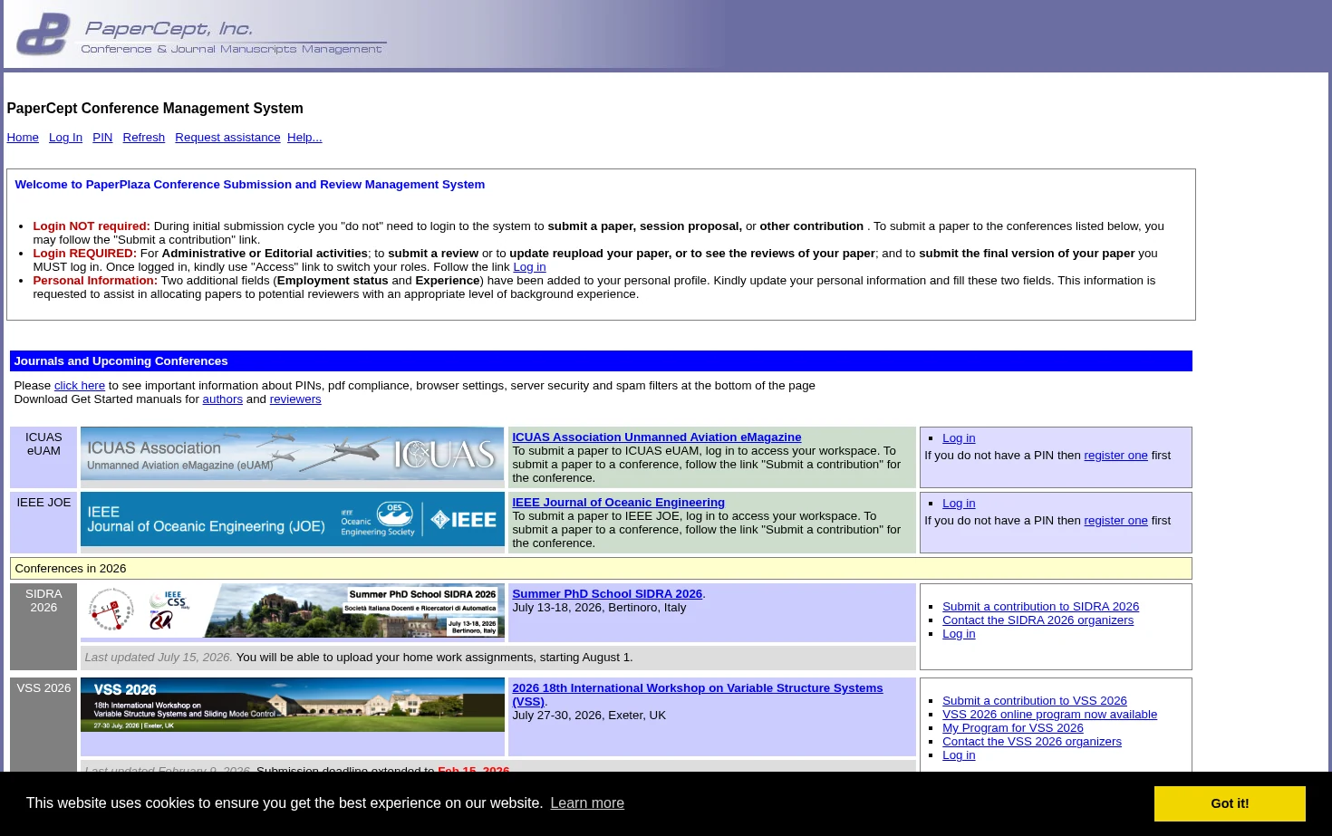
Task: Select the 'VSS 2026' row label
Action: (43, 688)
